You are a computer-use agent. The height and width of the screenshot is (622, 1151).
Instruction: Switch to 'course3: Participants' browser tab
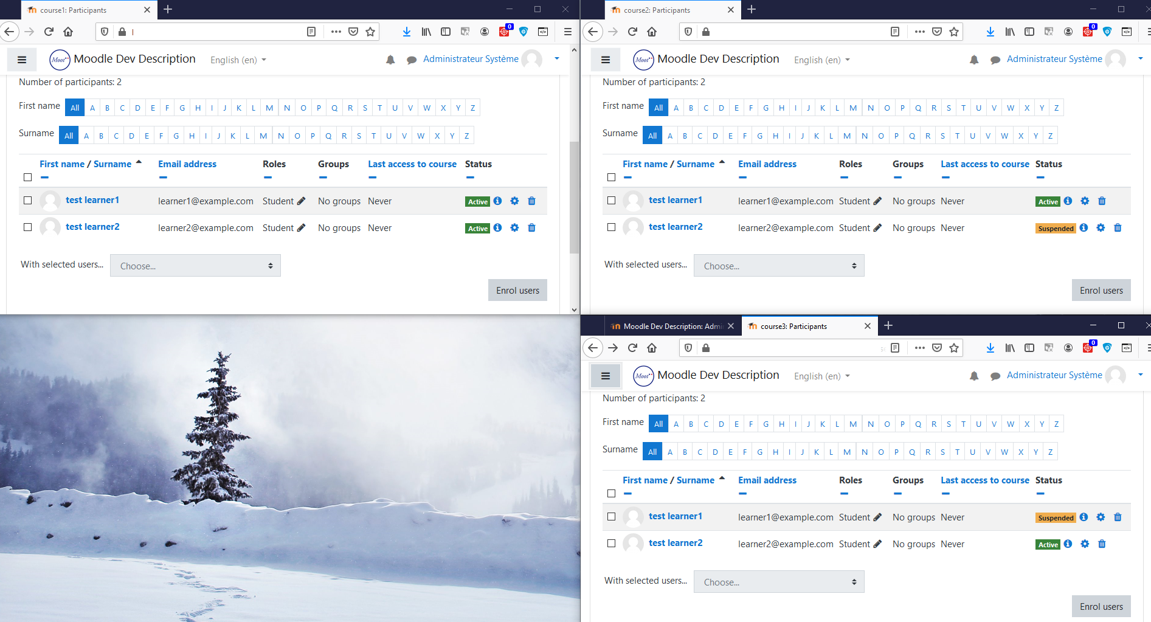pos(809,326)
